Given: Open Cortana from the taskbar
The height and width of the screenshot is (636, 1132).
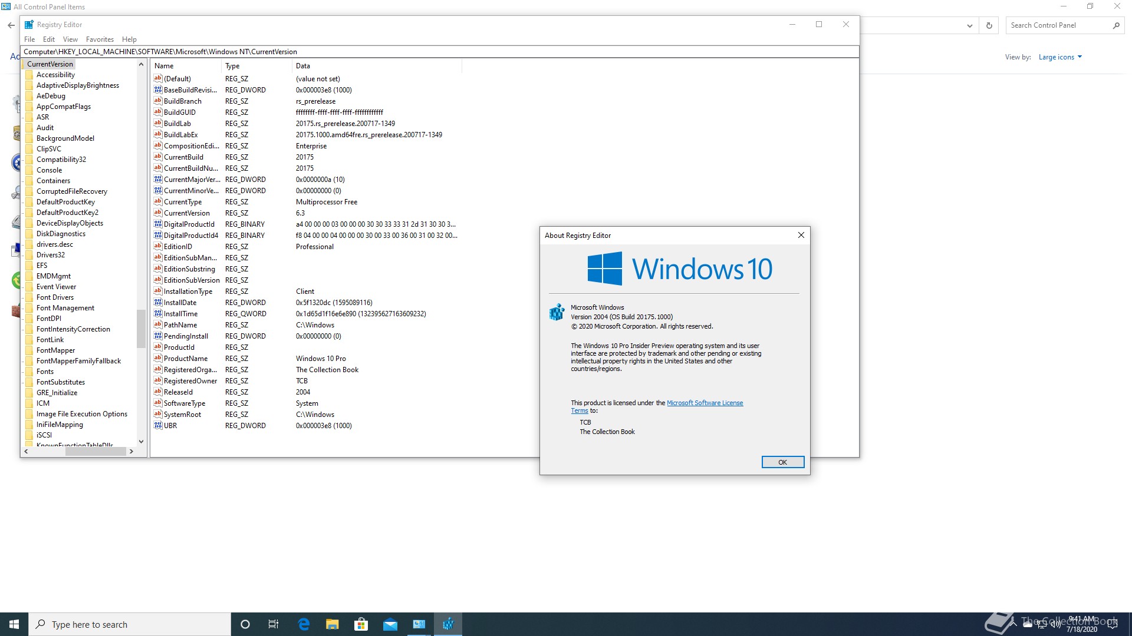Looking at the screenshot, I should 245,624.
